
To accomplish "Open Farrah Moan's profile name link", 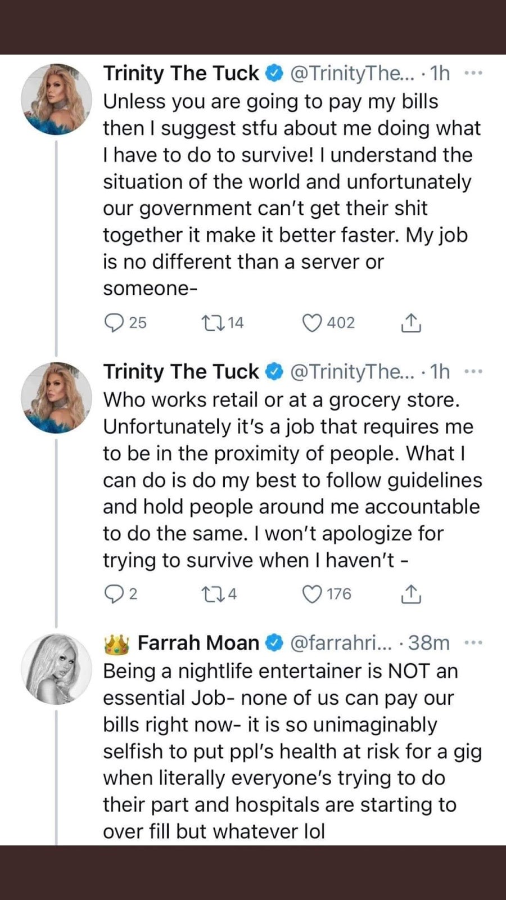I will (198, 643).
